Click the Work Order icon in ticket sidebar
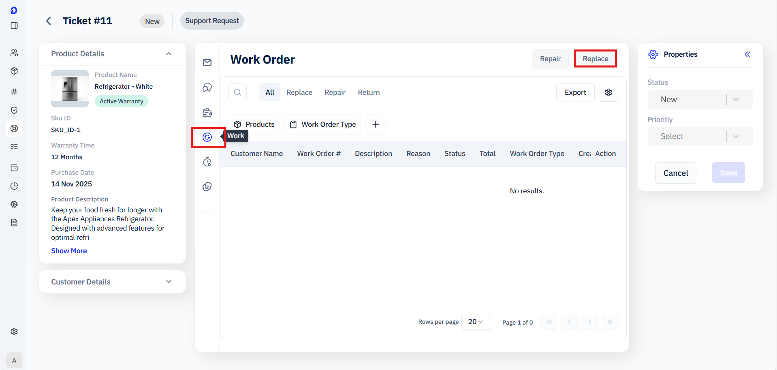Screen dimensions: 777x370 pos(207,137)
